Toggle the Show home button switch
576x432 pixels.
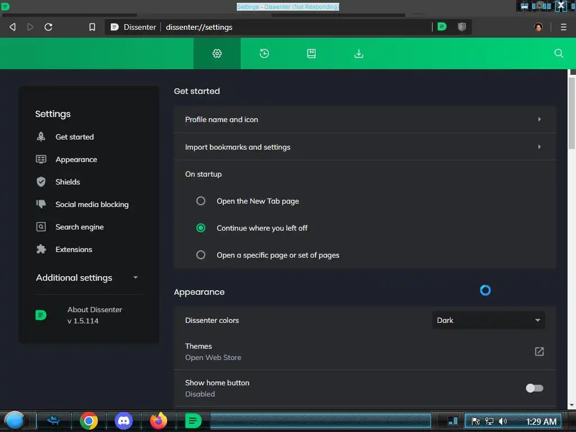coord(534,388)
